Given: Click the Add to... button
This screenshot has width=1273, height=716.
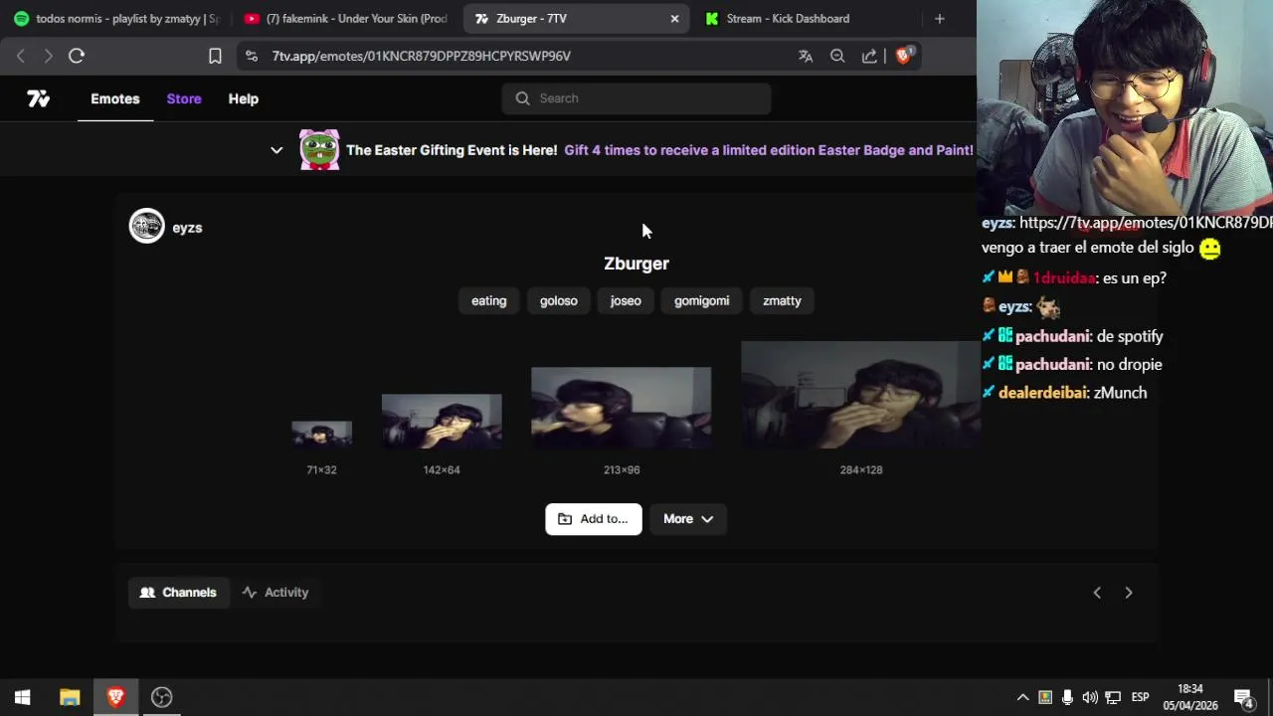Looking at the screenshot, I should pyautogui.click(x=594, y=519).
